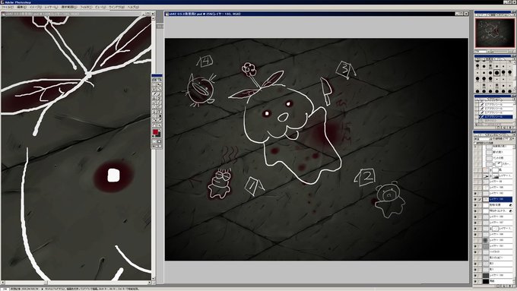
Task: Open the フィルタ menu
Action: (86, 7)
